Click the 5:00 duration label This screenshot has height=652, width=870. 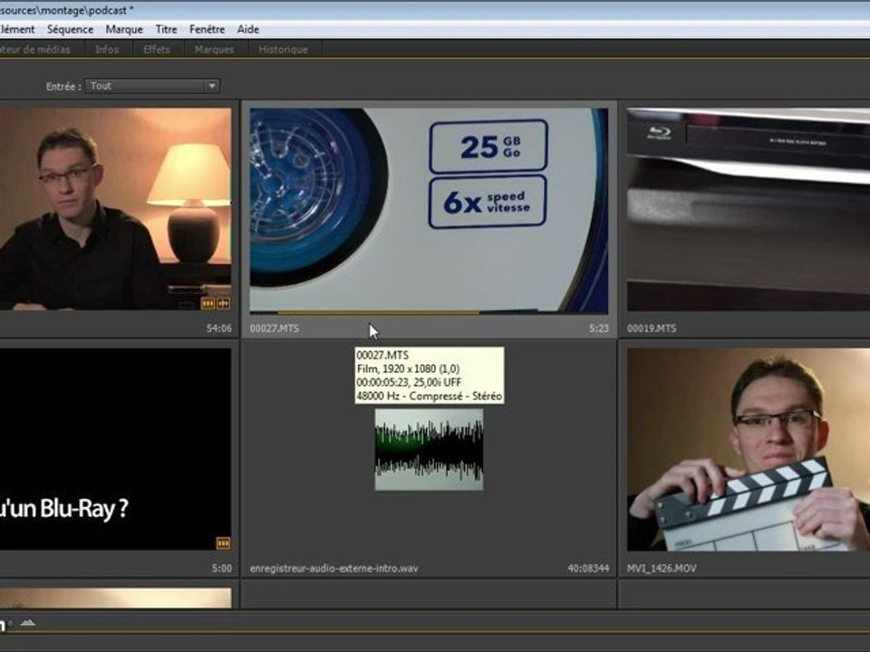coord(222,569)
